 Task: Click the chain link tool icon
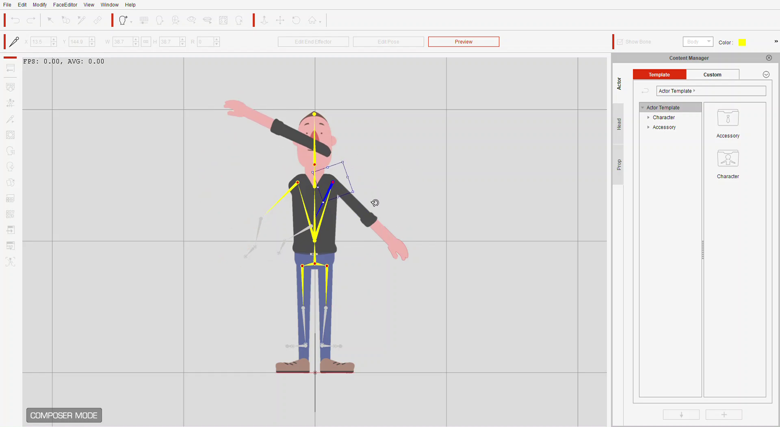point(97,20)
